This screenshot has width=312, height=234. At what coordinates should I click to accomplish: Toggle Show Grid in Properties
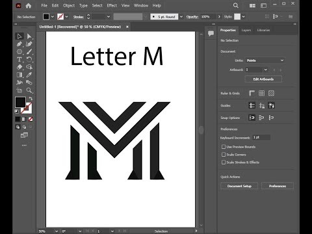pos(261,93)
